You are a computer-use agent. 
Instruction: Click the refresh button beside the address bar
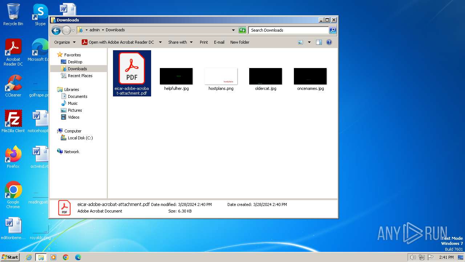pyautogui.click(x=242, y=30)
